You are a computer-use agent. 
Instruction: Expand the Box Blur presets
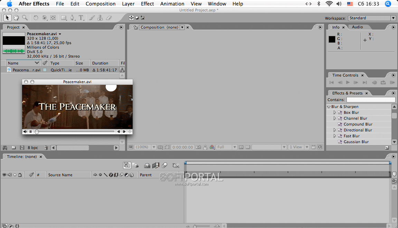pyautogui.click(x=334, y=112)
